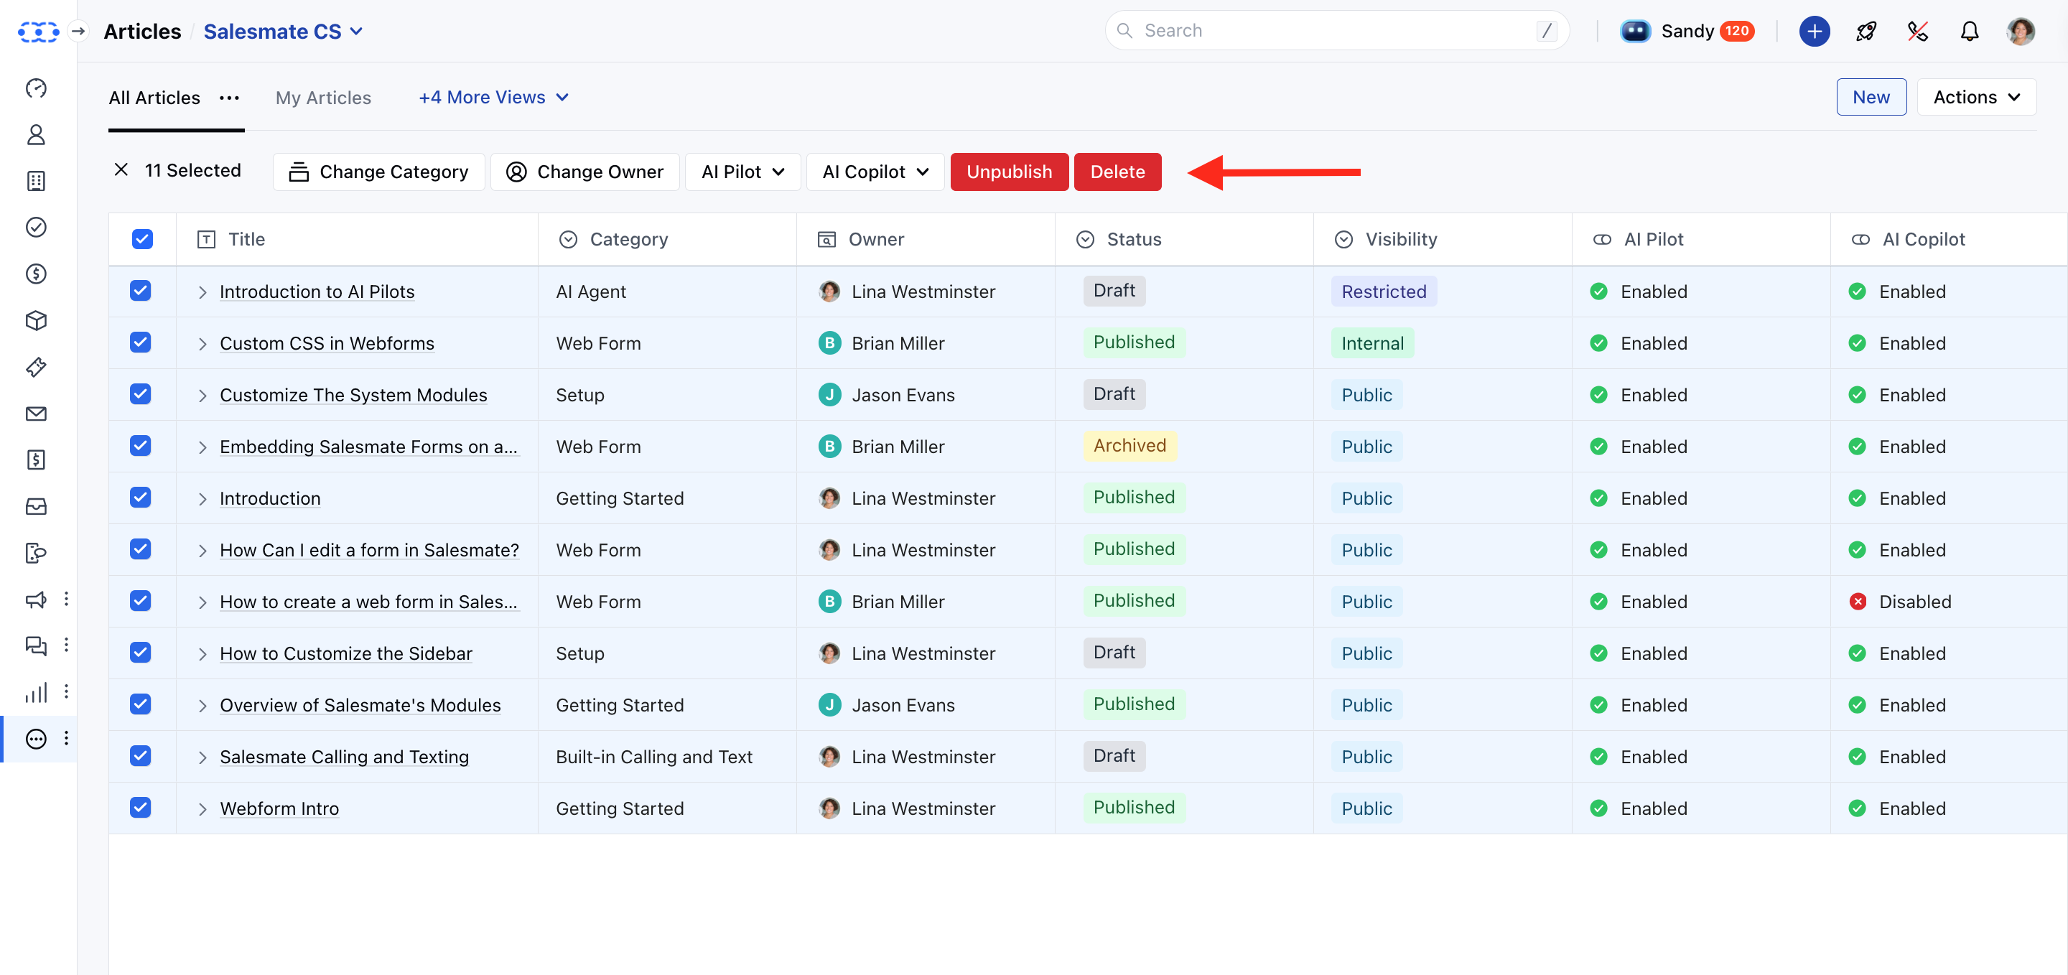Clear selection with the X icon
Viewport: 2068px width, 975px height.
click(121, 169)
